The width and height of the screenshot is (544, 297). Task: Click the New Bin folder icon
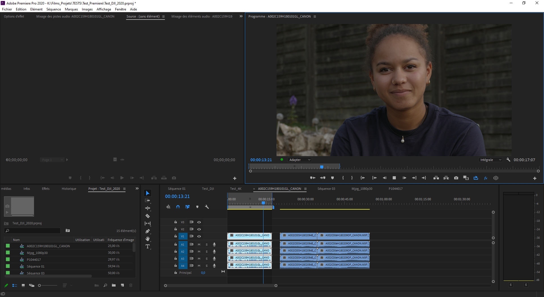pos(114,285)
